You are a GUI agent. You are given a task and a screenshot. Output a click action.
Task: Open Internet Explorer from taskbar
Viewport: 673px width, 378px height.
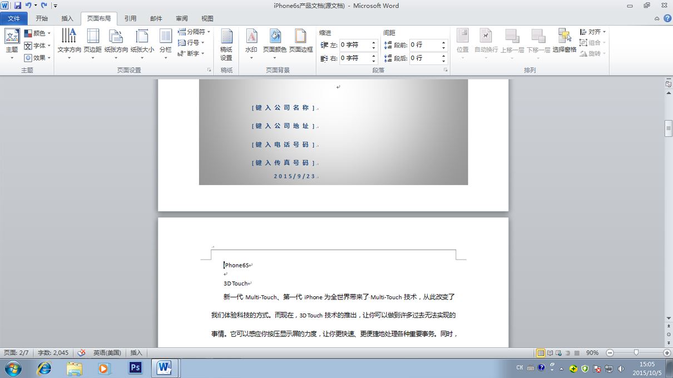(44, 368)
